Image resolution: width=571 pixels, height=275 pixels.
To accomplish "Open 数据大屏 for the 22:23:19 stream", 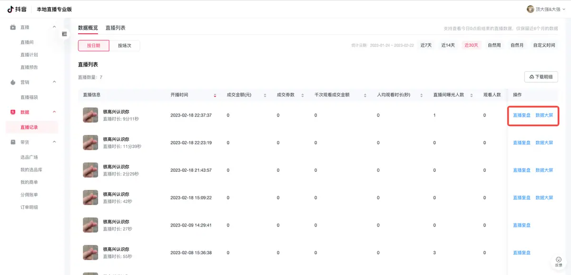I will pyautogui.click(x=544, y=143).
